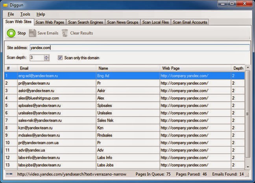The width and height of the screenshot is (255, 183).
Task: Click the scan progress indicator in status bar
Action: (9, 174)
